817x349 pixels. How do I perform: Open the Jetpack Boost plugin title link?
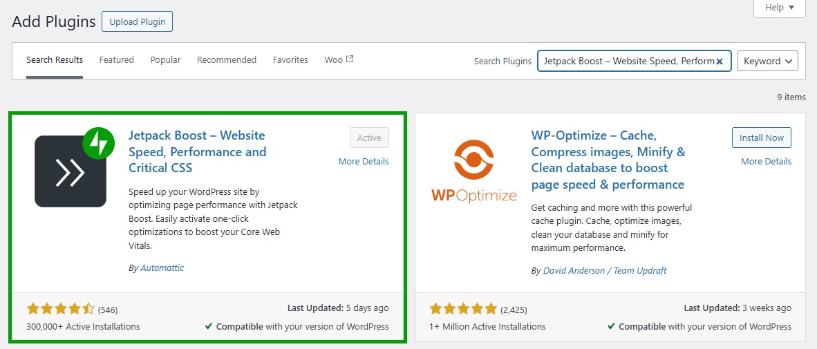(x=198, y=151)
